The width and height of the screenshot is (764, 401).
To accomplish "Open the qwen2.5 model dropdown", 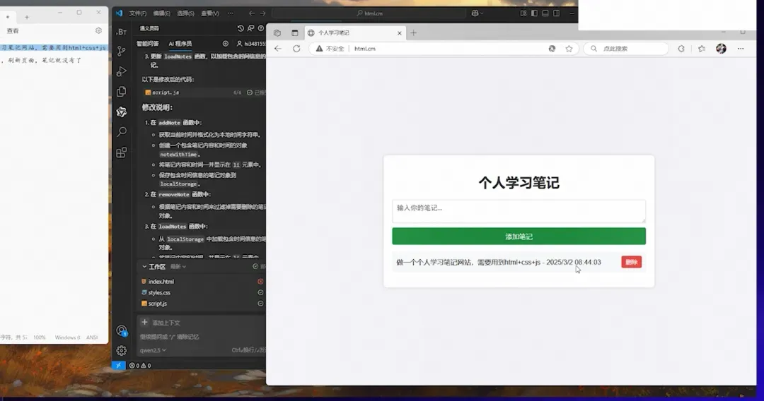I will click(153, 350).
